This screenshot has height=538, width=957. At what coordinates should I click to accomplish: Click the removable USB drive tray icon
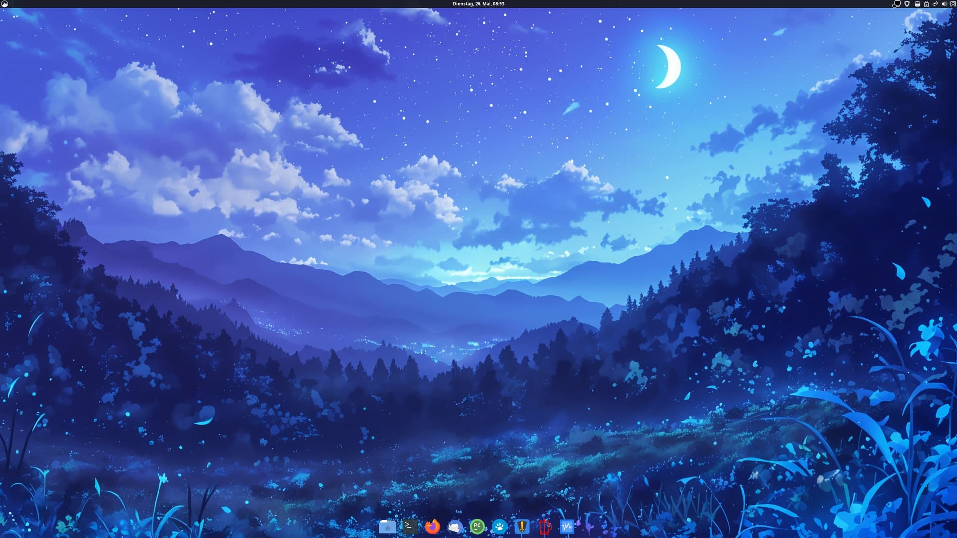(926, 4)
